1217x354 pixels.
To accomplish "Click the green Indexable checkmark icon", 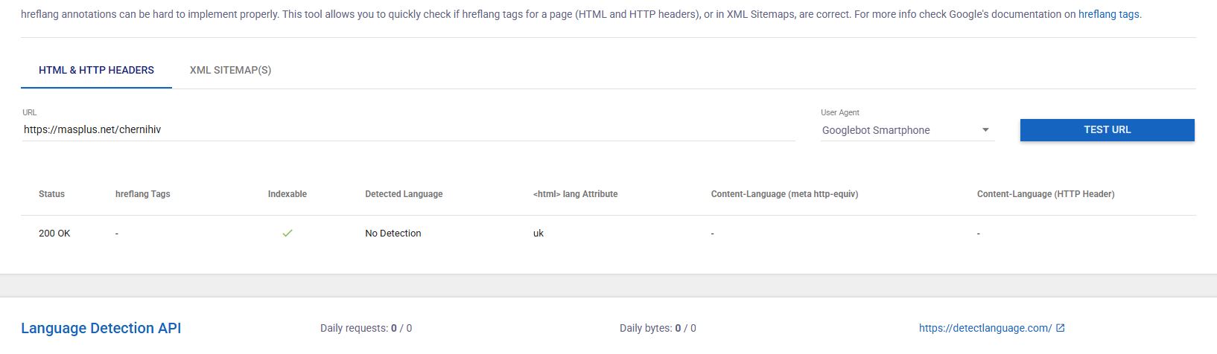I will [287, 234].
